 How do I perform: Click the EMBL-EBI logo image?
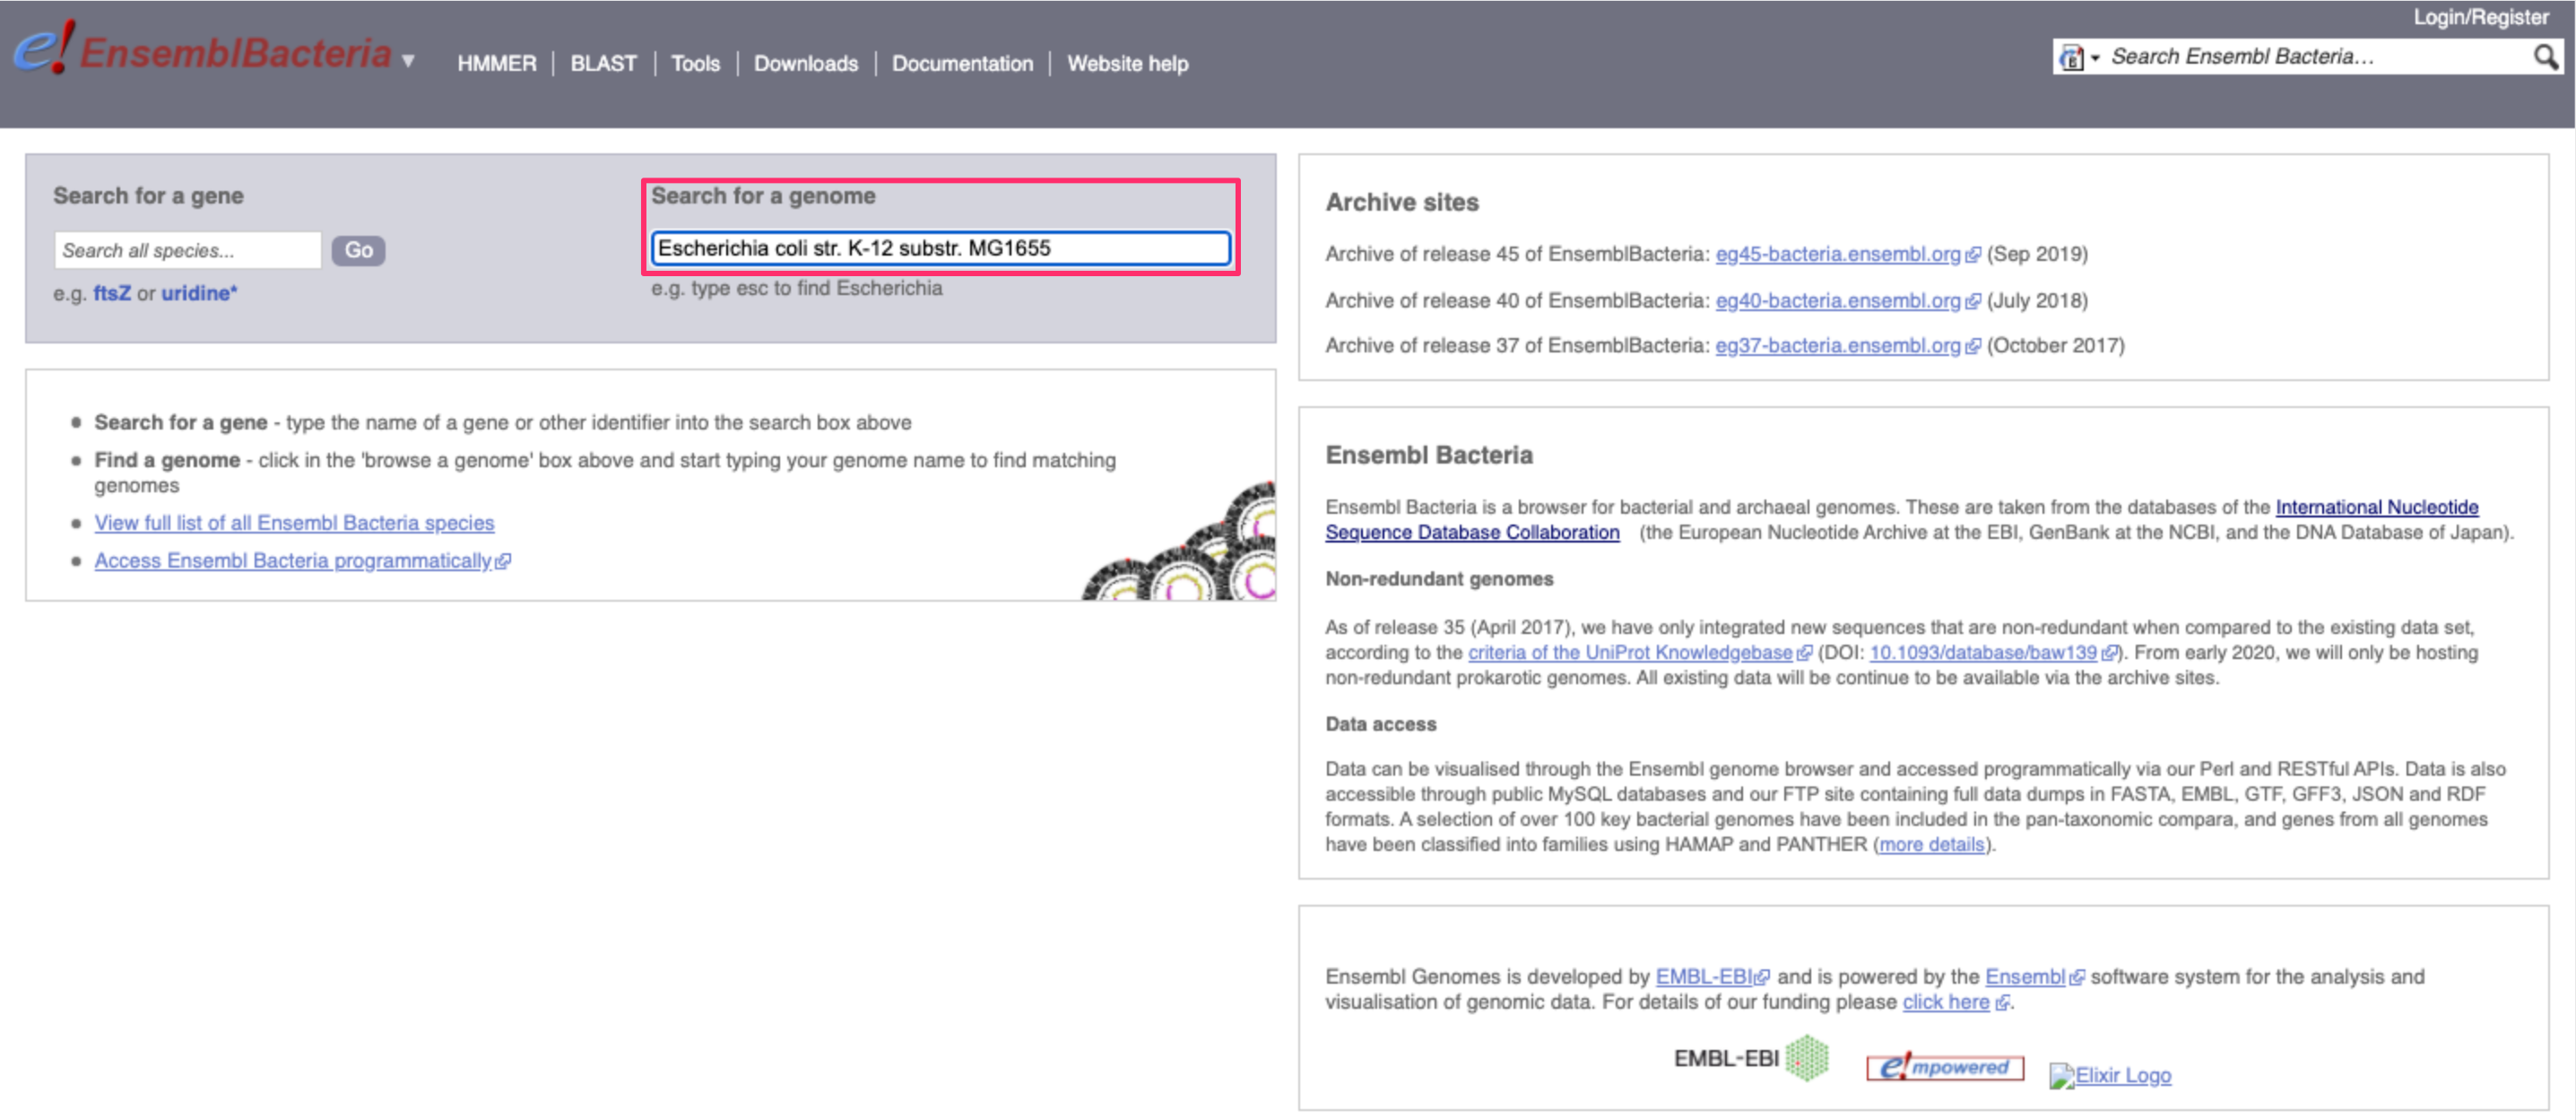pyautogui.click(x=1750, y=1058)
